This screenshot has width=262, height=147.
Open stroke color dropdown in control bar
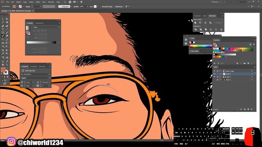[x=23, y=7]
